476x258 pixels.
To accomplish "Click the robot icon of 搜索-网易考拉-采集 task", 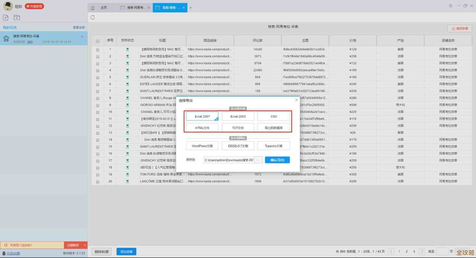I will click(6, 38).
